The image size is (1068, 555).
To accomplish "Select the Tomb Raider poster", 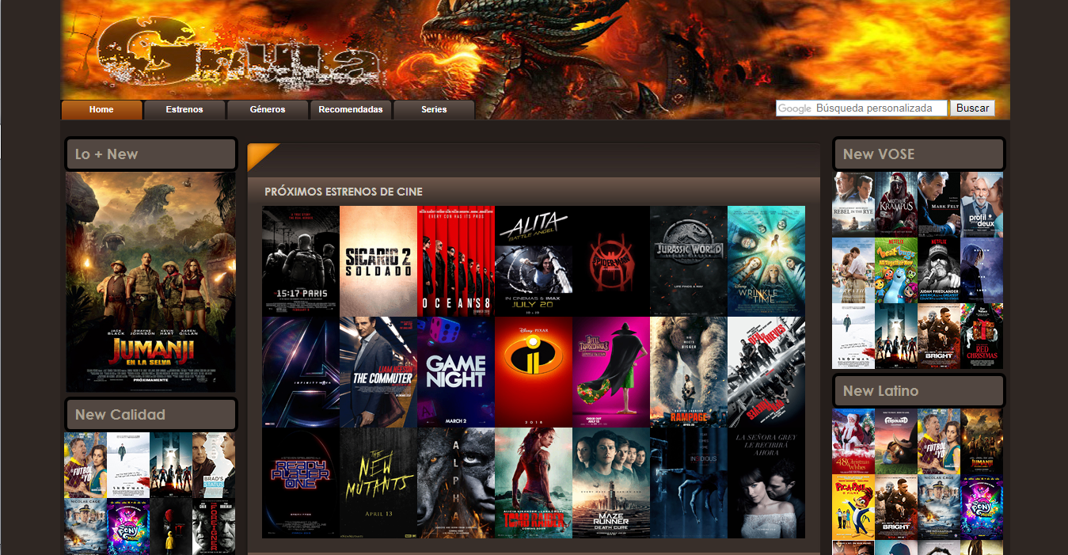I will coord(534,483).
